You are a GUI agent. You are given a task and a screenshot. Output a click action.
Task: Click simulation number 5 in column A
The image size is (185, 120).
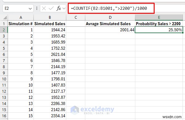[x=21, y=54]
